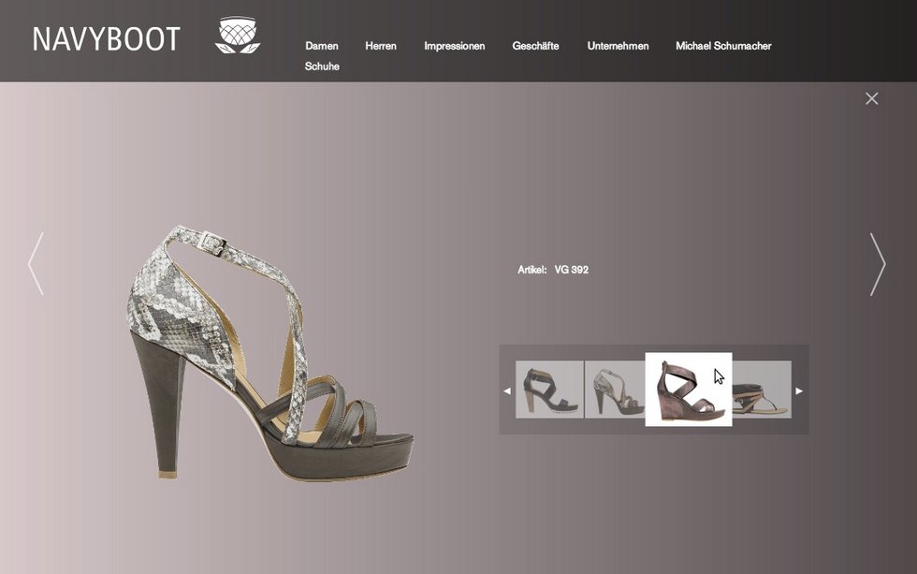
Task: Select the flat thong sandal thumbnail
Action: (x=762, y=390)
